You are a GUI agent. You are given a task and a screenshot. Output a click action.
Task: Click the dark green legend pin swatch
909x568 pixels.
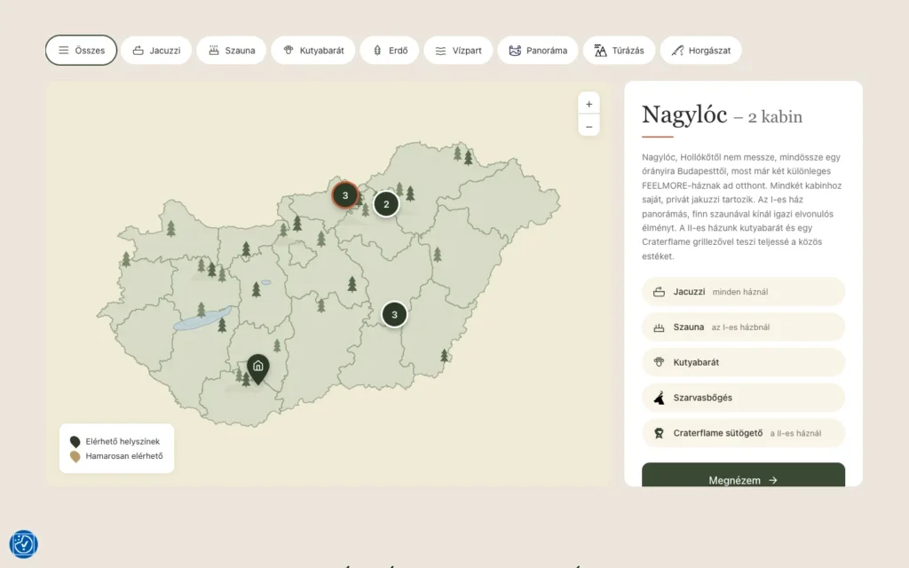pos(75,442)
